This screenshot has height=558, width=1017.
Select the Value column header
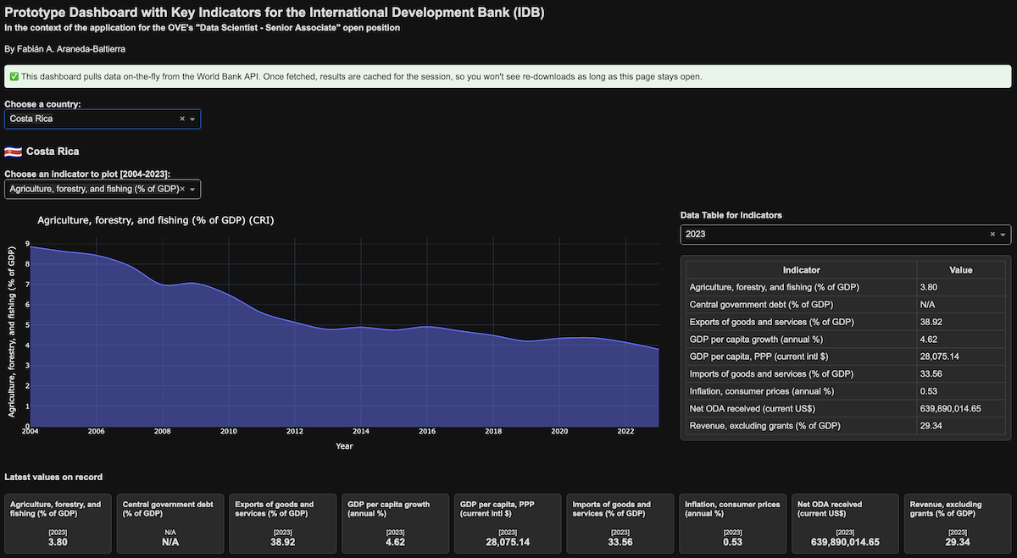(x=960, y=270)
